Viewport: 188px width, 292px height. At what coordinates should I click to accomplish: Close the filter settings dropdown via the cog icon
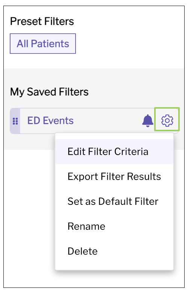167,120
